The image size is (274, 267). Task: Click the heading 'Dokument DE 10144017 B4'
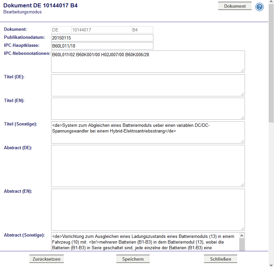tap(40, 5)
